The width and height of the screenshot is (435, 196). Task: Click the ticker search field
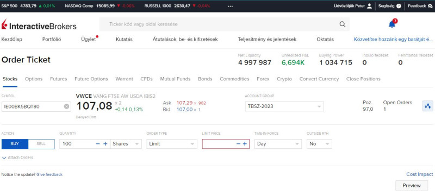coord(225,24)
